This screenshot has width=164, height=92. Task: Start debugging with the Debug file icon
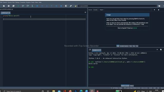[x=37, y=6]
